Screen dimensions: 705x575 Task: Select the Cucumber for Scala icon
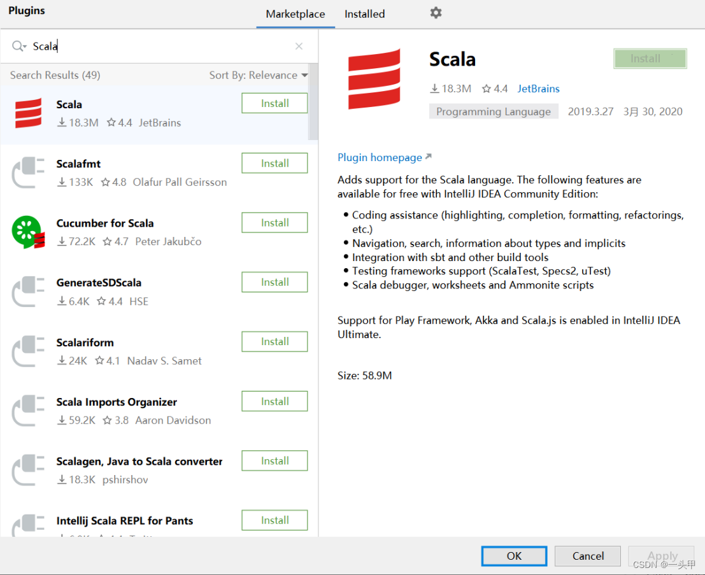tap(28, 232)
